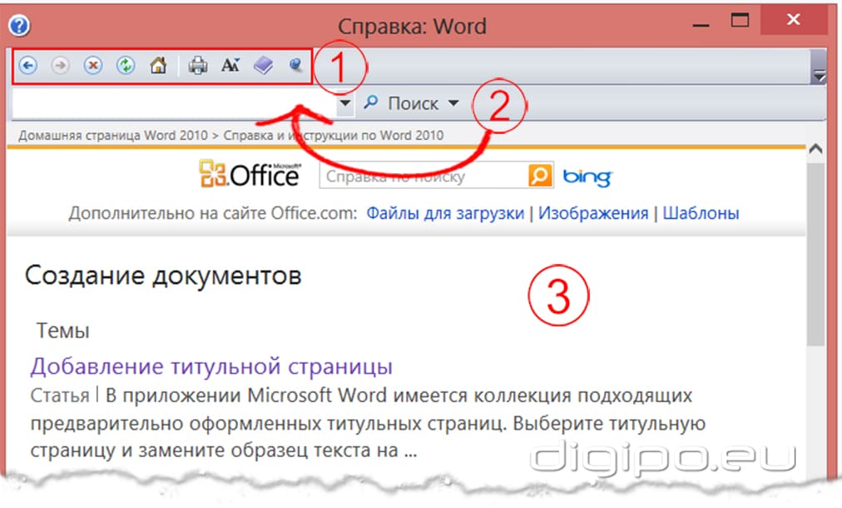Toggle the Keep On Top pin icon
This screenshot has height=508, width=842.
(x=295, y=65)
